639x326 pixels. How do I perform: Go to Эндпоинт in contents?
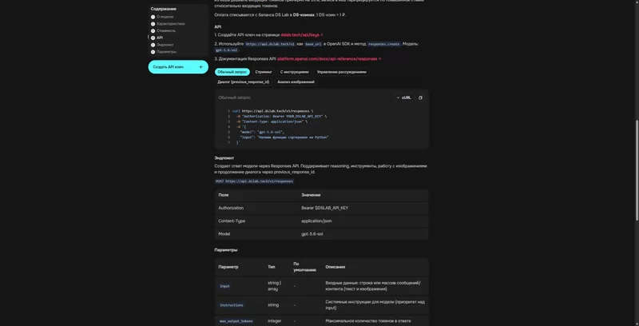[x=165, y=45]
